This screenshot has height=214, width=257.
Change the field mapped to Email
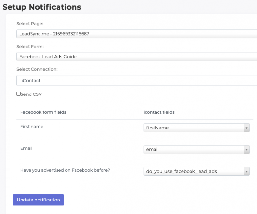click(x=193, y=149)
